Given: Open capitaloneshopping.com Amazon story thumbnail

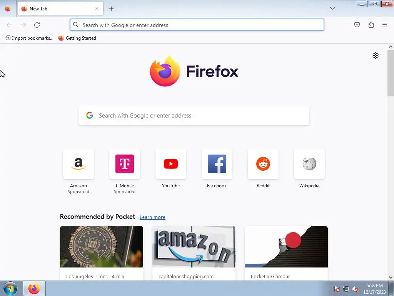Looking at the screenshot, I should (194, 247).
